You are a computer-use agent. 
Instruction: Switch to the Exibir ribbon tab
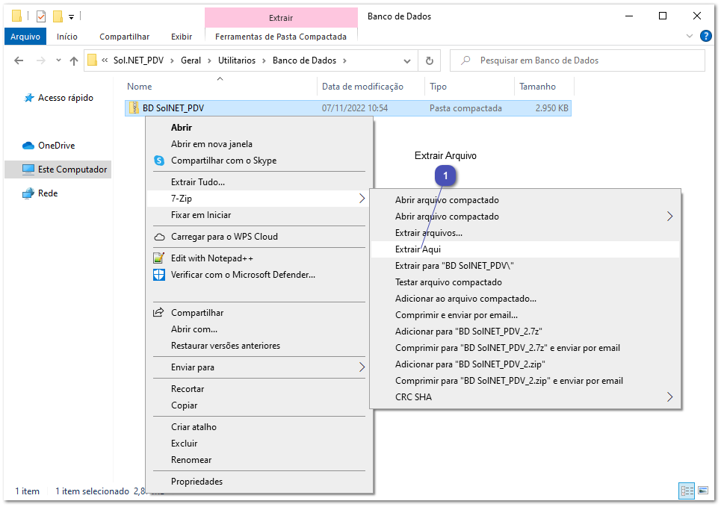point(182,35)
